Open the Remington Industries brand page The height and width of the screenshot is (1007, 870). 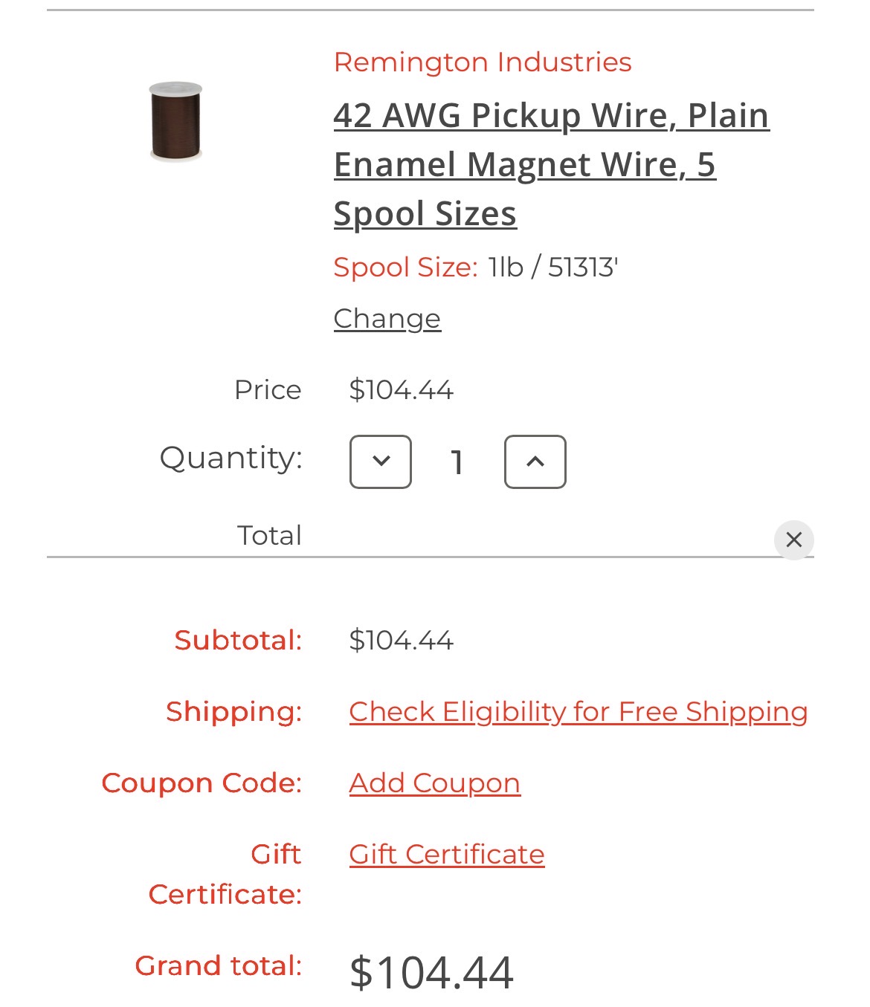(483, 62)
